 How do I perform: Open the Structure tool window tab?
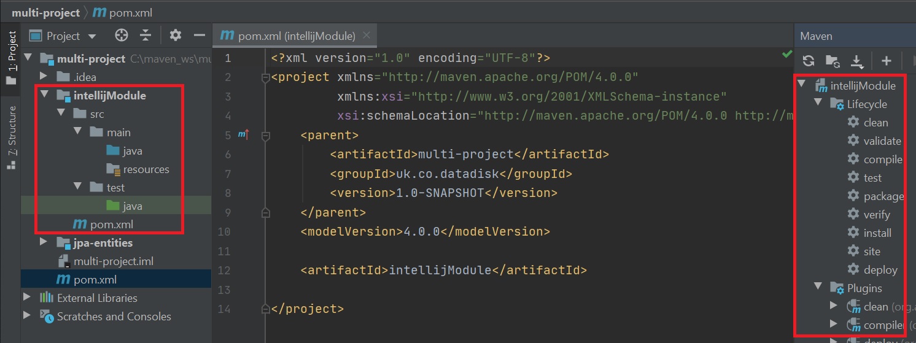(11, 137)
